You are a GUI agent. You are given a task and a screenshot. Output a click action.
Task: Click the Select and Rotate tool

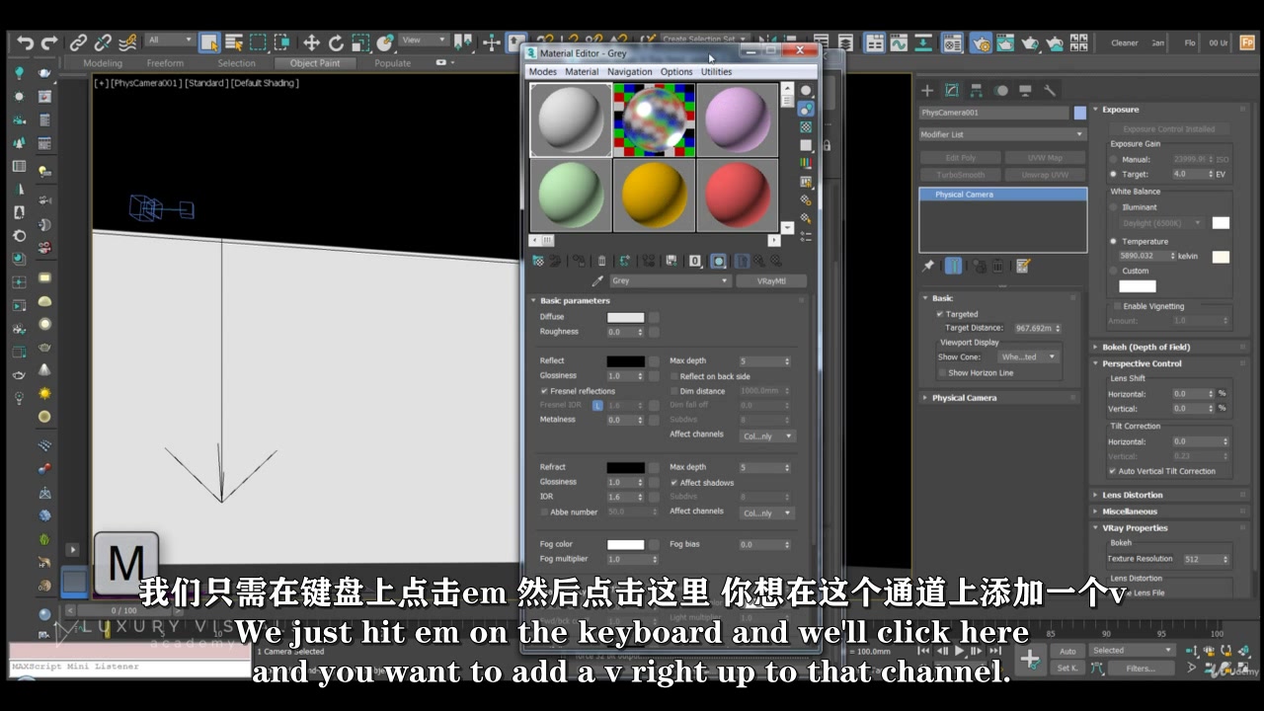(x=337, y=42)
